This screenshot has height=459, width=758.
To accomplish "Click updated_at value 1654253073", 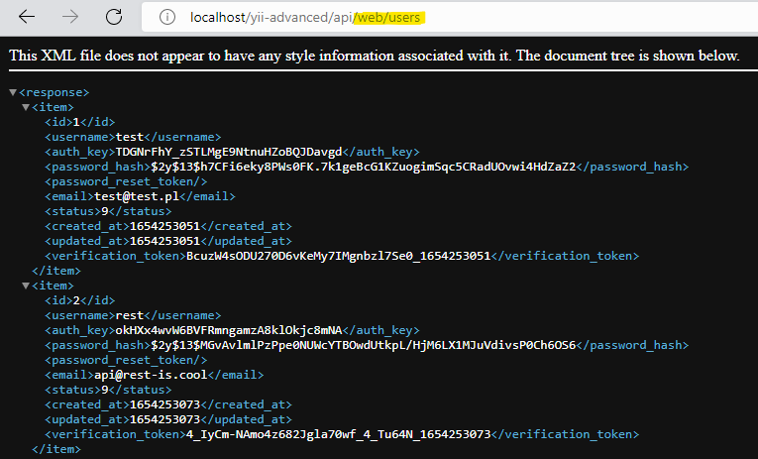I will click(164, 419).
